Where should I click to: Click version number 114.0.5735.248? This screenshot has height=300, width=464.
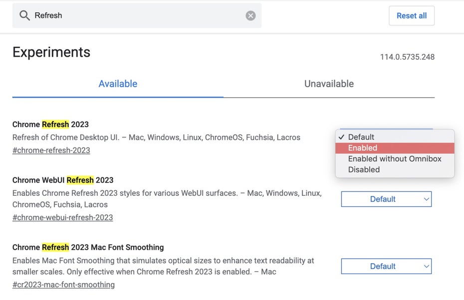click(x=407, y=57)
